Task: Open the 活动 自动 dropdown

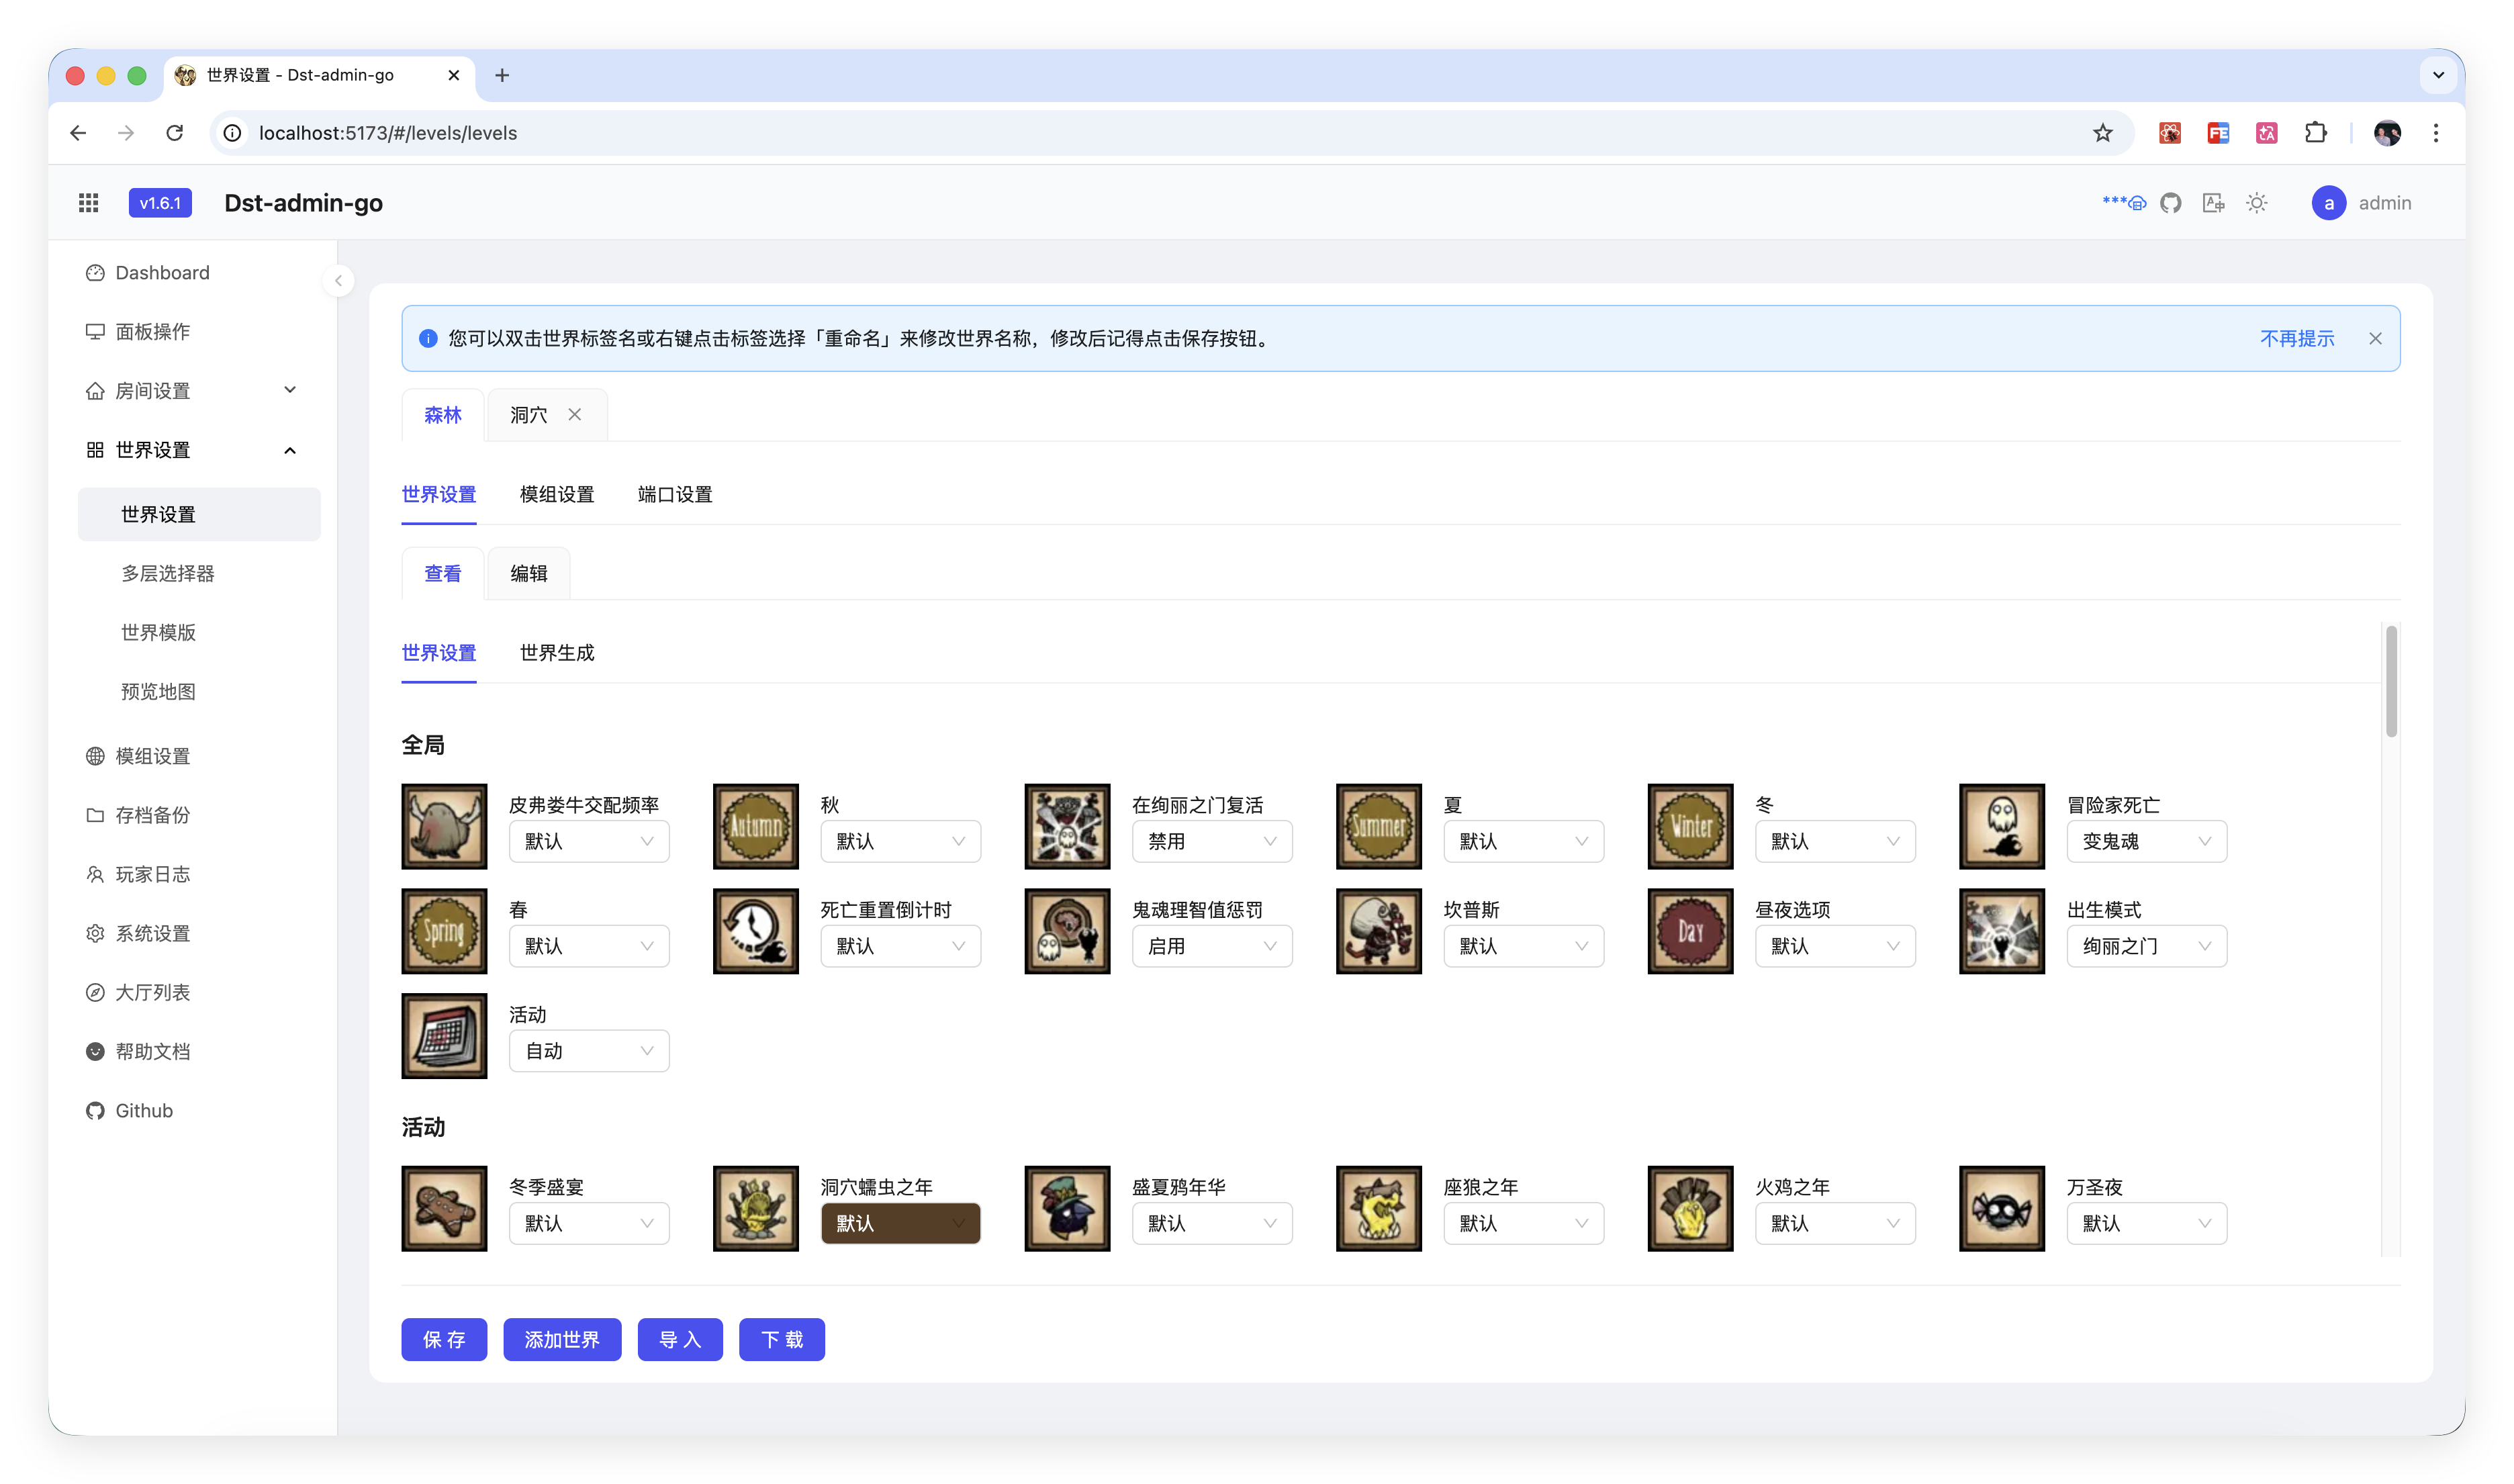Action: click(589, 1051)
